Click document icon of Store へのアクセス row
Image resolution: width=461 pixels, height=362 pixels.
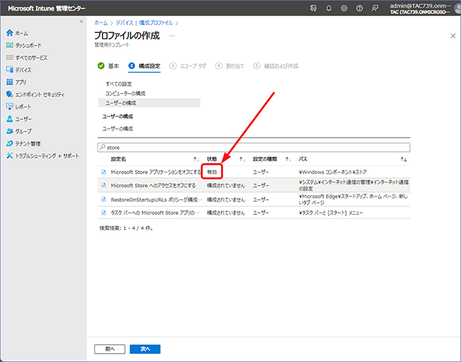coord(103,186)
